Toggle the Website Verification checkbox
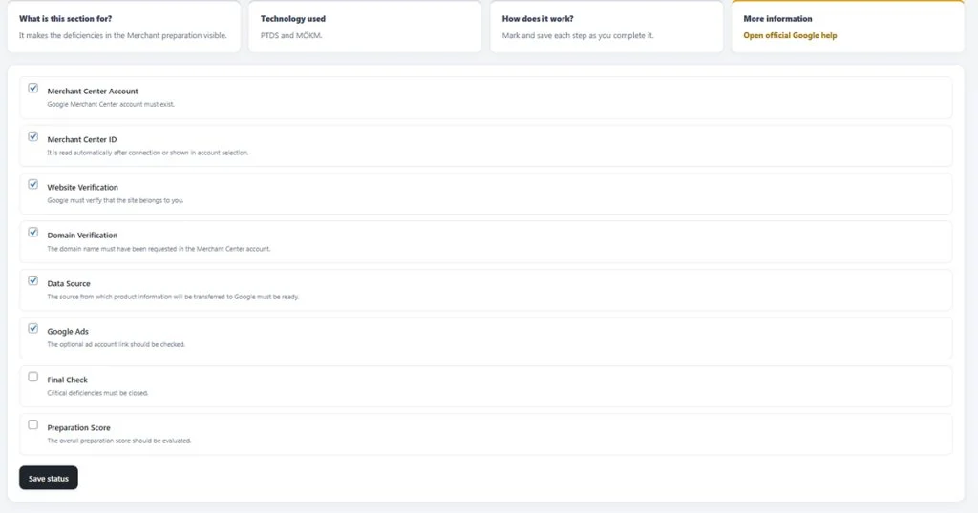 point(33,184)
